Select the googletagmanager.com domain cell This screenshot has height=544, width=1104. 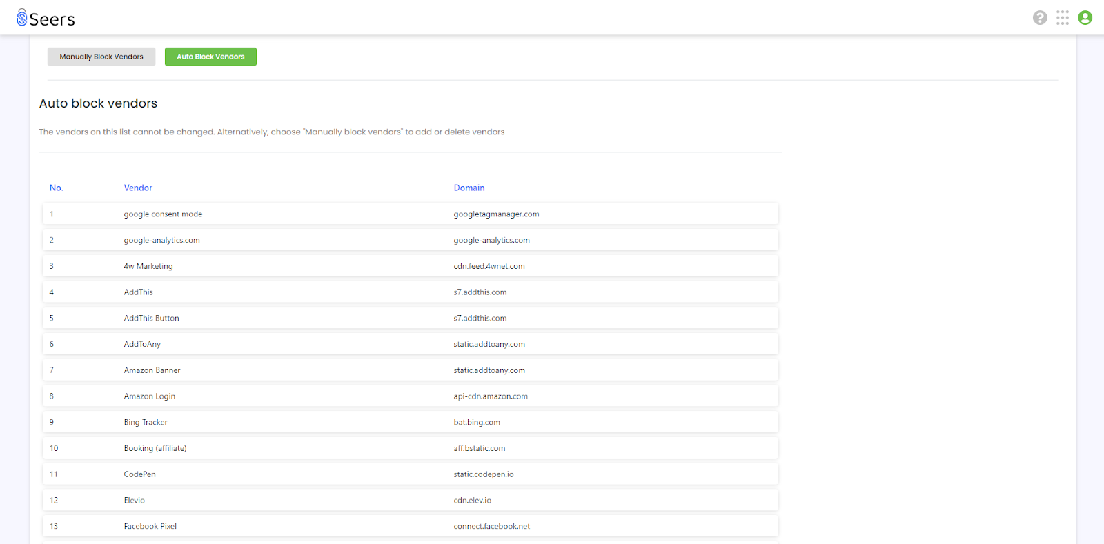click(x=496, y=214)
